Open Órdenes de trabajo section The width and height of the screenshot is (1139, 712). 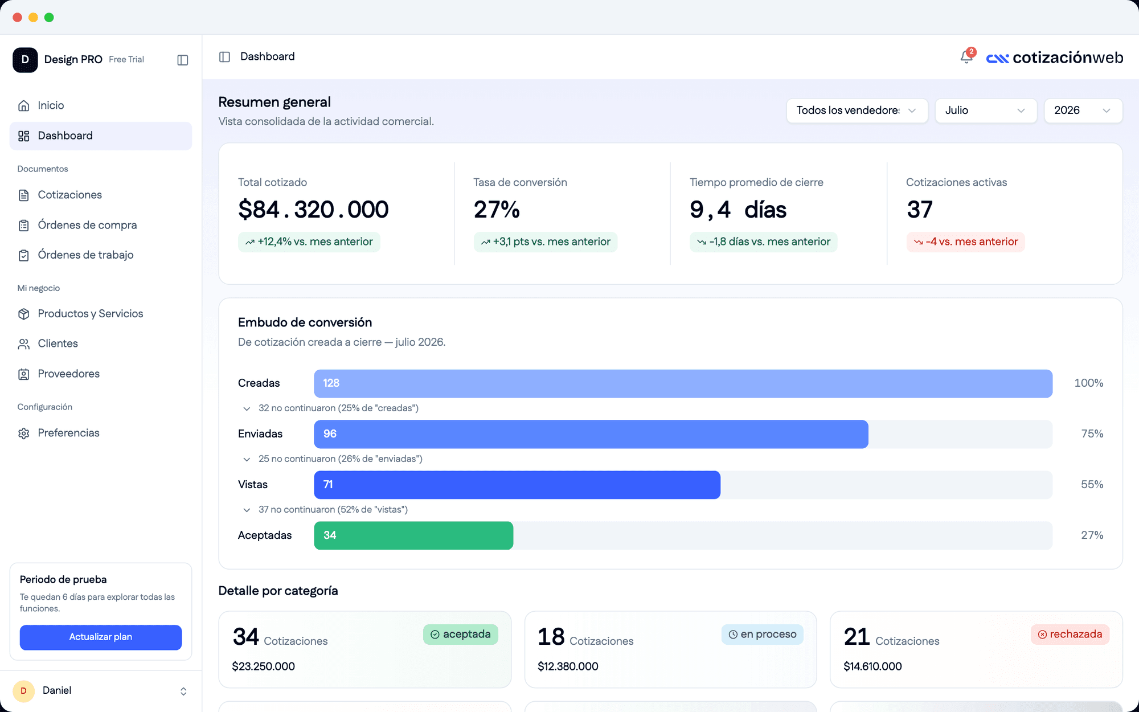101,255
